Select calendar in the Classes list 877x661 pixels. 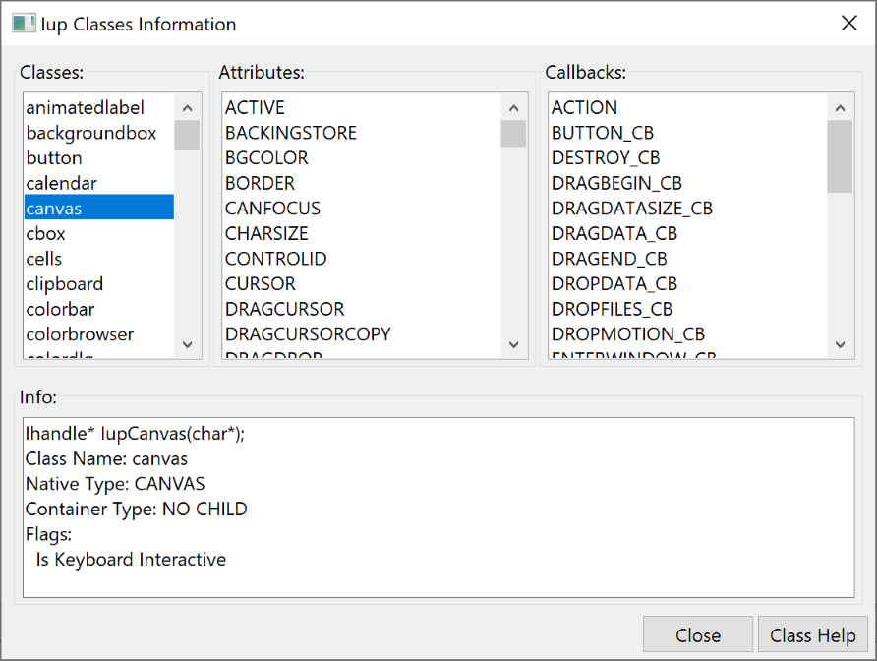tap(61, 184)
